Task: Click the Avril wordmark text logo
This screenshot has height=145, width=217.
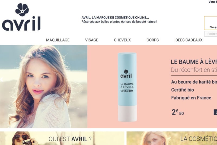Action: 21,24
